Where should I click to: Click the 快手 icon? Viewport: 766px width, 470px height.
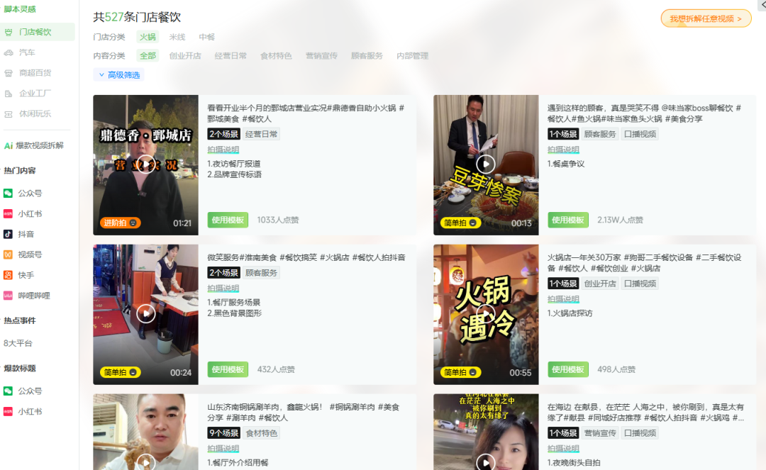8,275
